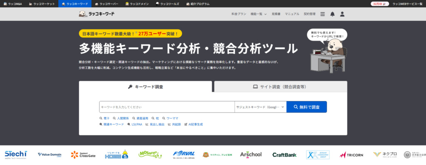426x165 pixels.
Task: Select the 人間関係 sample keyword
Action: click(121, 118)
